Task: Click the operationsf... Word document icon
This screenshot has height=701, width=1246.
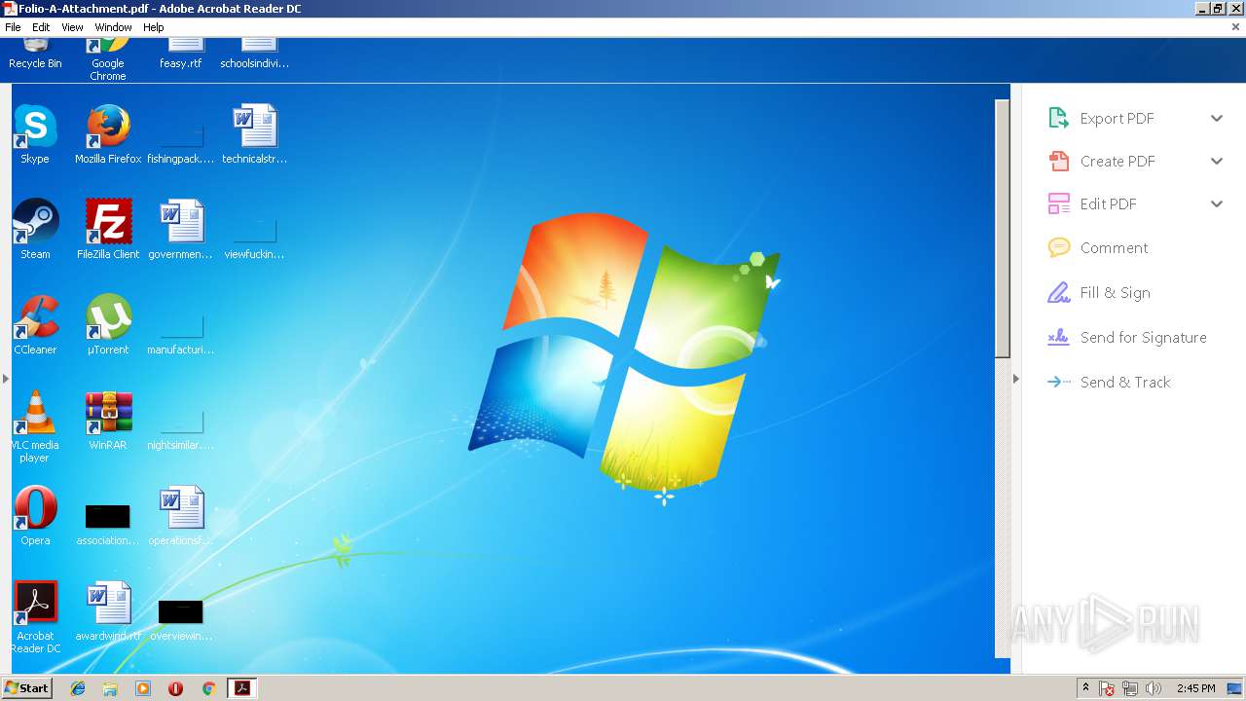Action: (182, 508)
